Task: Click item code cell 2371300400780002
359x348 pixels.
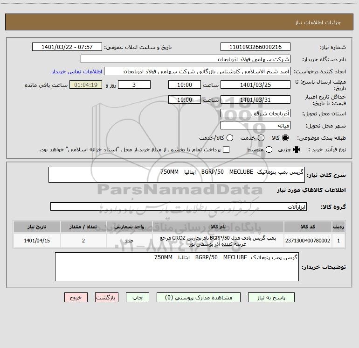Action: pyautogui.click(x=308, y=241)
